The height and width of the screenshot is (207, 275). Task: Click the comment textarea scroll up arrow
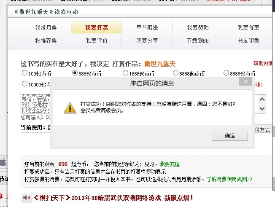pos(262,99)
